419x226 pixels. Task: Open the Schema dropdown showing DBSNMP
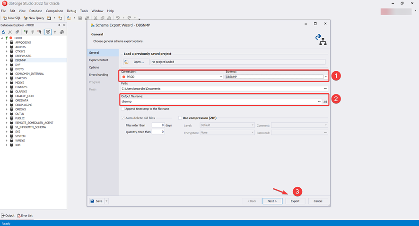[x=326, y=76]
